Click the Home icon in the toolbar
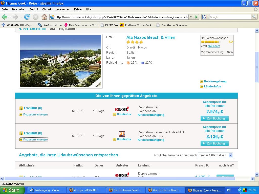This screenshot has width=259, height=194. 44,17
